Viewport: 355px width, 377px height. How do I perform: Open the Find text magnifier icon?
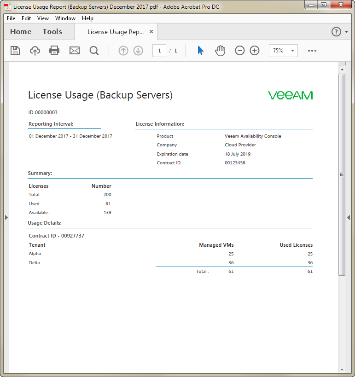pos(94,51)
